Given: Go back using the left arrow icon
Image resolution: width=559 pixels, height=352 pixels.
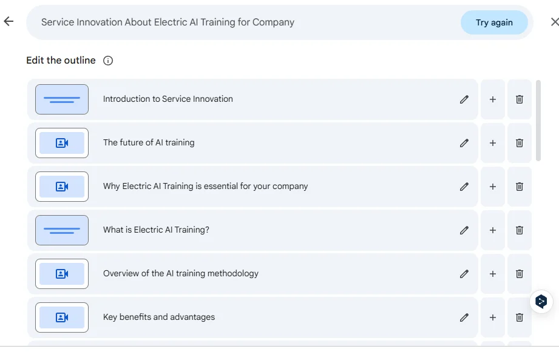Looking at the screenshot, I should [8, 21].
